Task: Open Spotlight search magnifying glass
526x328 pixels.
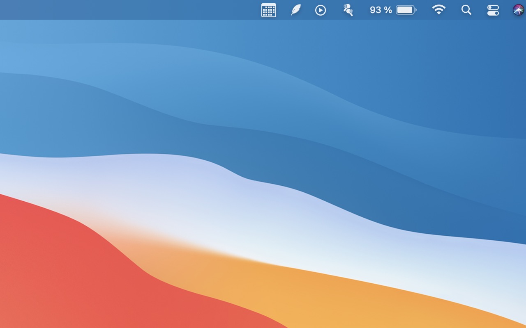Action: pos(466,10)
